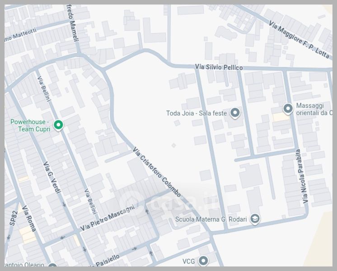Select the Via G. Verdi street label

52,178
